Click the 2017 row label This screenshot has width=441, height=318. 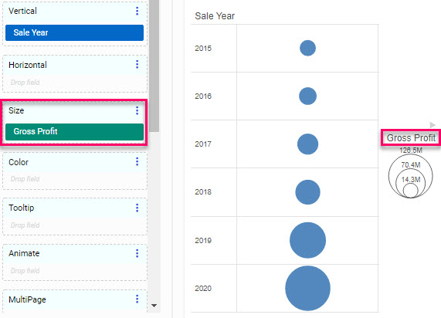[x=203, y=144]
